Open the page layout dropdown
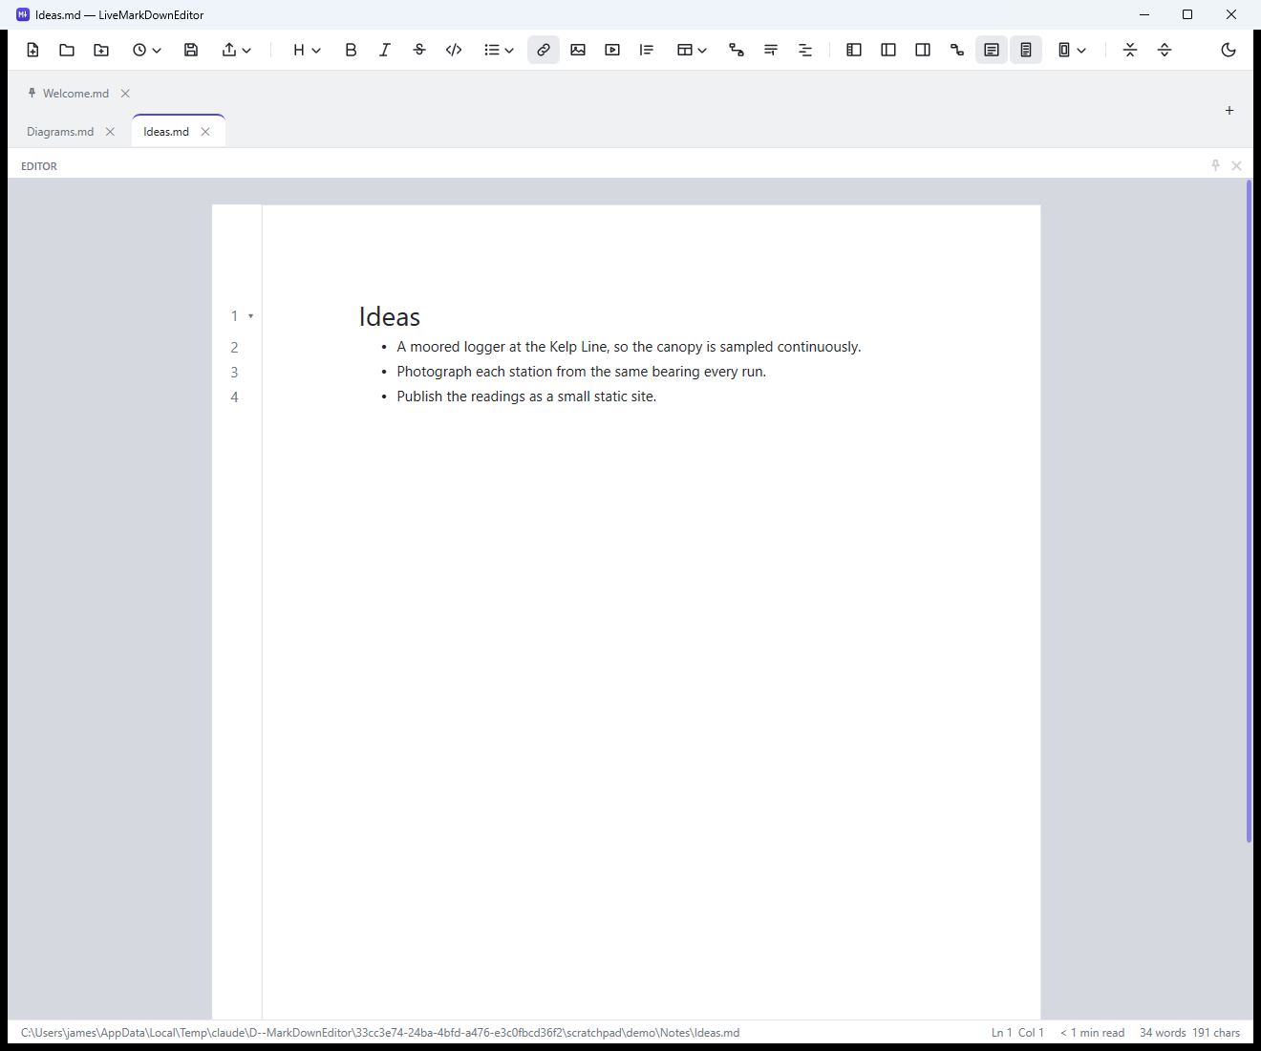This screenshot has width=1261, height=1051. [1072, 50]
